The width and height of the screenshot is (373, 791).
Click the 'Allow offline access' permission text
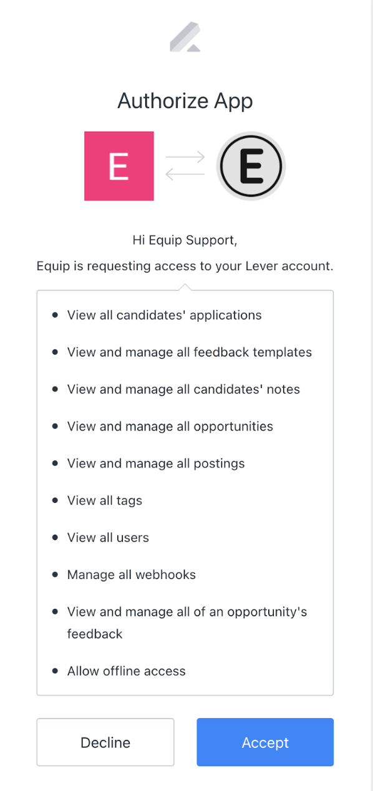126,671
